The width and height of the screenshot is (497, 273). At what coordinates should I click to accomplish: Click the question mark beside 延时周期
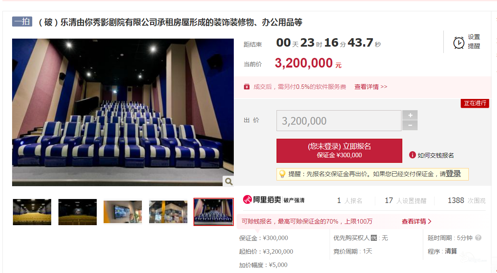(x=478, y=238)
